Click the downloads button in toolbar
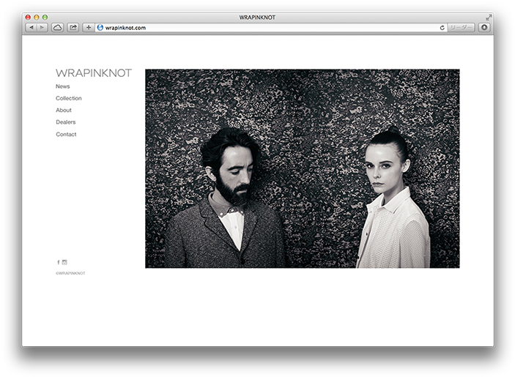The image size is (515, 377). (x=483, y=27)
